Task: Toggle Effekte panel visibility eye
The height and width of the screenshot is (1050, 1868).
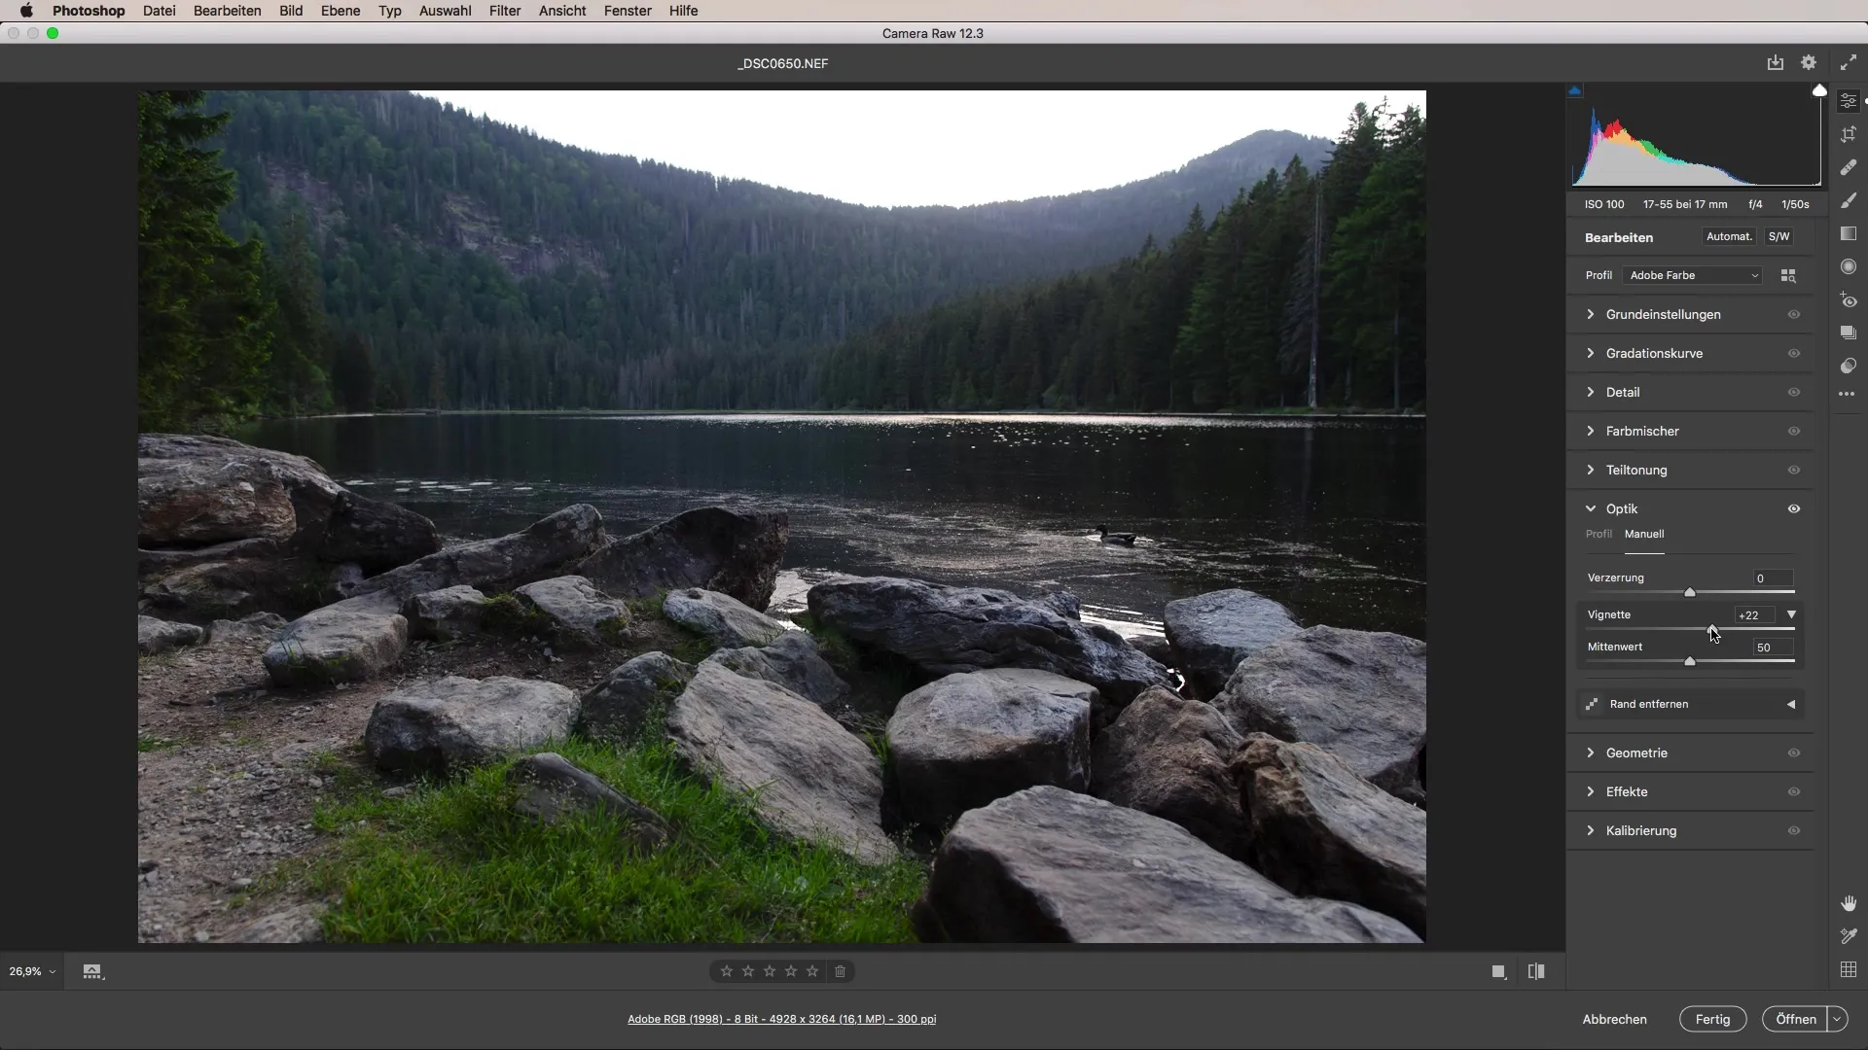Action: (1794, 792)
